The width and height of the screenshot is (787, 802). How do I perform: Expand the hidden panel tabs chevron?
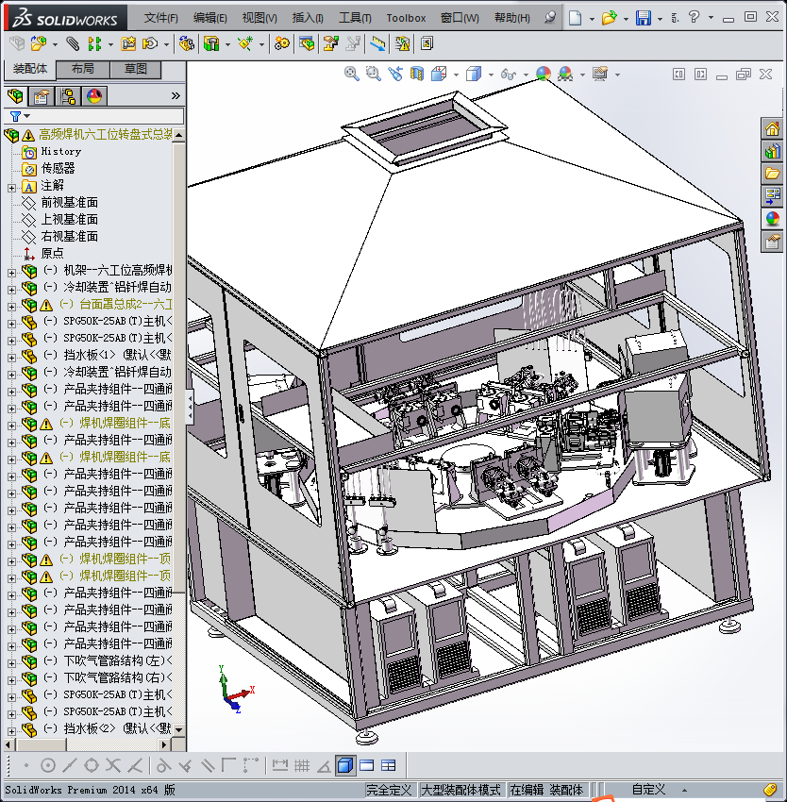point(176,95)
